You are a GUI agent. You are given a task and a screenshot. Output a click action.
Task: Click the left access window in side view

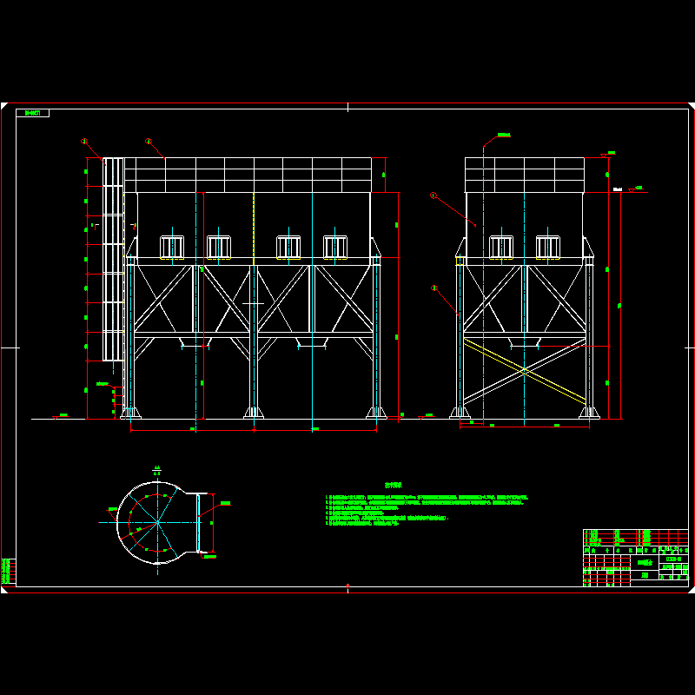pyautogui.click(x=501, y=247)
